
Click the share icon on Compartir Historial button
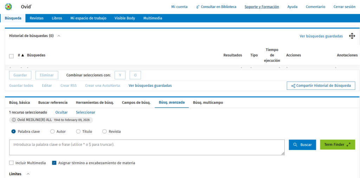pyautogui.click(x=293, y=86)
